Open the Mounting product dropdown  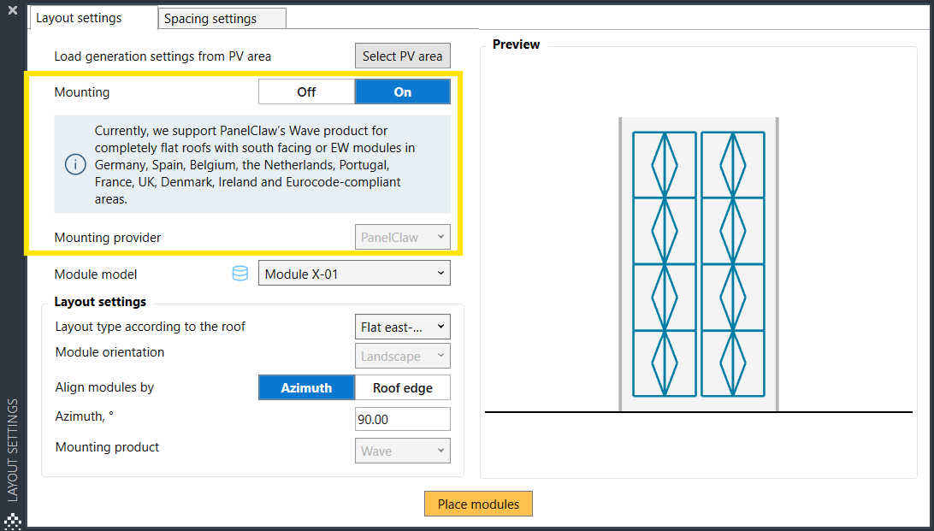coord(403,451)
